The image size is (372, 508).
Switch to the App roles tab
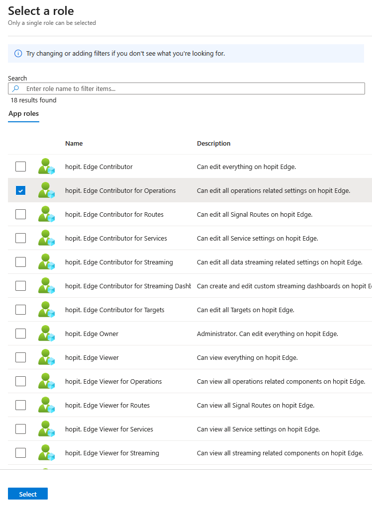point(24,114)
